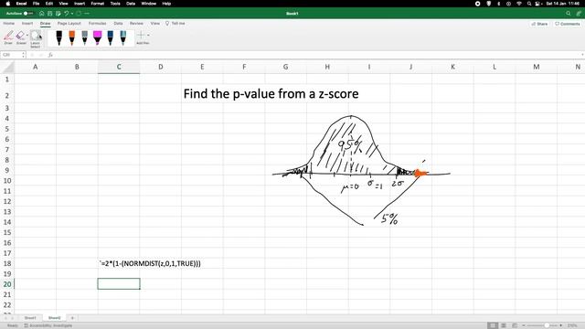Switch to Page Layout view icon
Image resolution: width=585 pixels, height=329 pixels.
(x=504, y=325)
